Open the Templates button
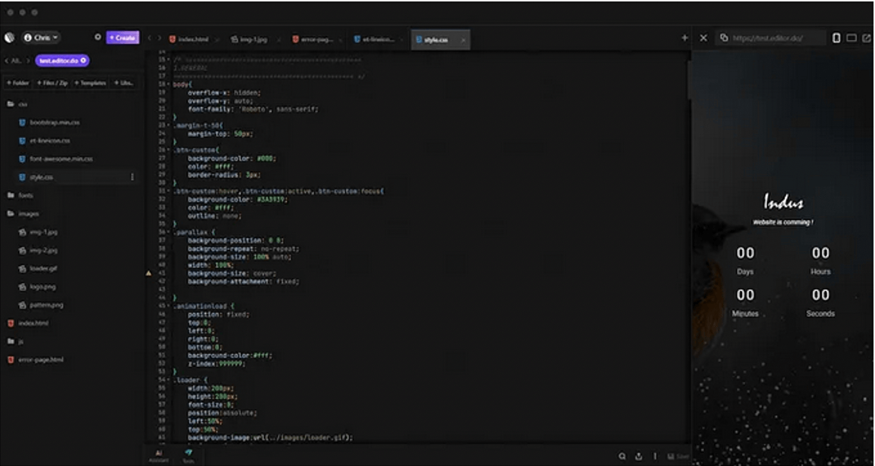875x466 pixels. pos(91,83)
